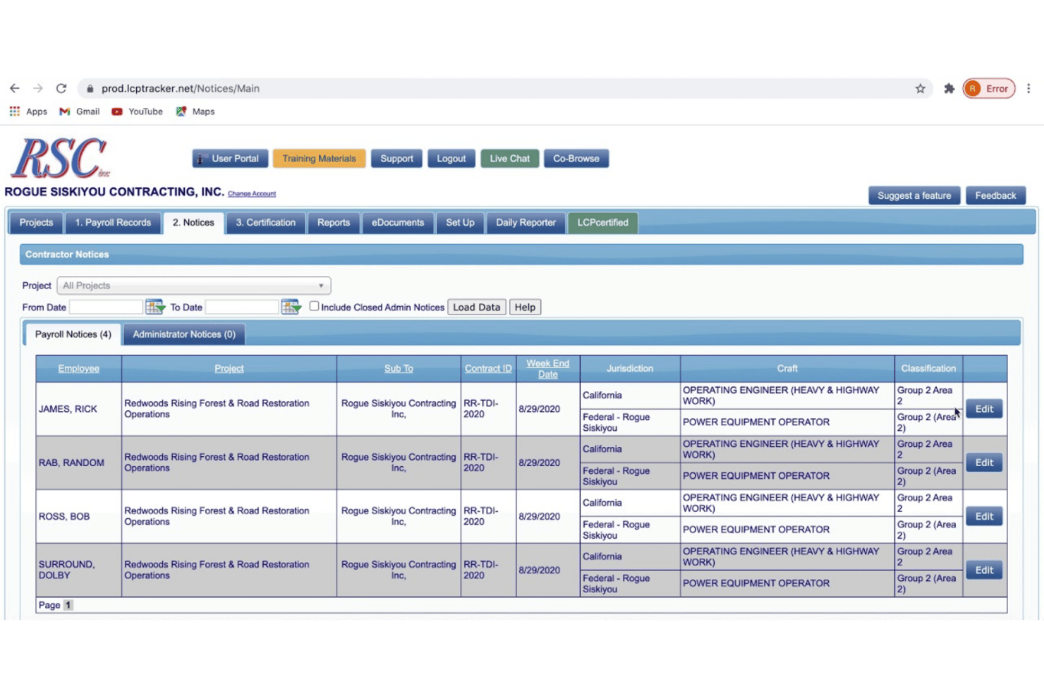1044x696 pixels.
Task: Click the Suggest a feature button
Action: pos(914,195)
